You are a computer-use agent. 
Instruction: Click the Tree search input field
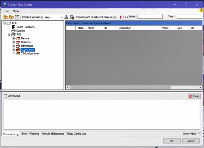189,17
